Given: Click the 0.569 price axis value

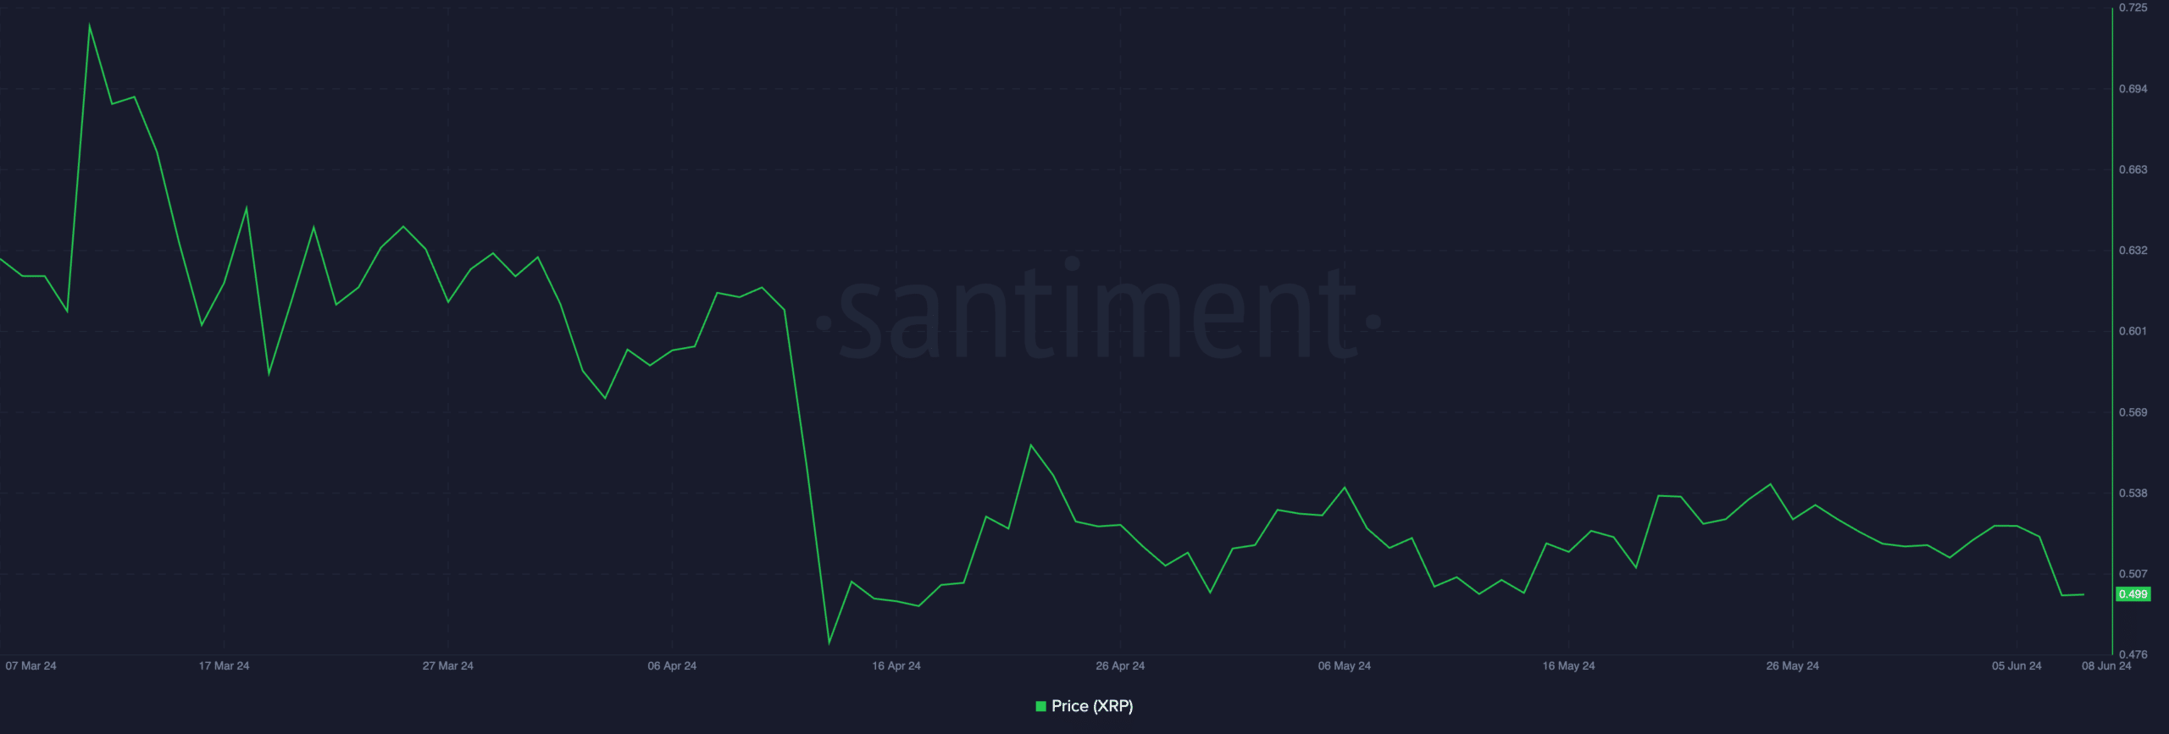Looking at the screenshot, I should point(2133,412).
